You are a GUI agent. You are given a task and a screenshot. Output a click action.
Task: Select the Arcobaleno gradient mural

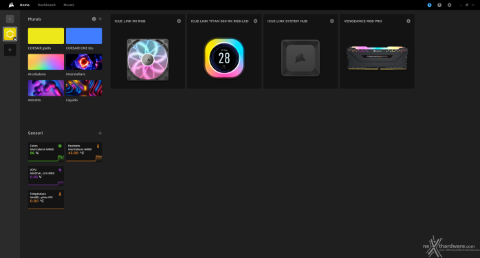click(46, 62)
